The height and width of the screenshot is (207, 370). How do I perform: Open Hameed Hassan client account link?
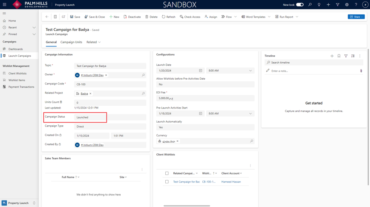[231, 182]
